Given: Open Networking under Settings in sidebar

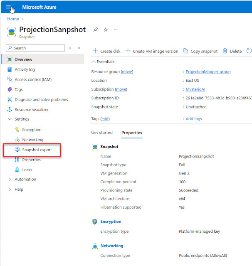Looking at the screenshot, I should (33, 140).
